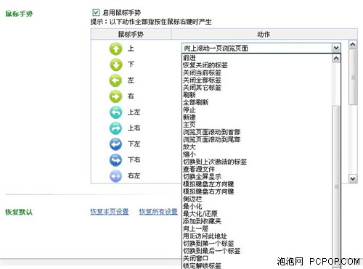
Task: Click the 右左 gesture icon
Action: (x=115, y=176)
